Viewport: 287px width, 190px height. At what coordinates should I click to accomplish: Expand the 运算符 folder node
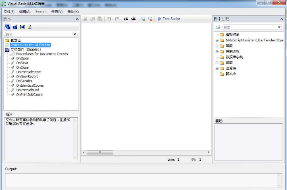tap(217, 69)
